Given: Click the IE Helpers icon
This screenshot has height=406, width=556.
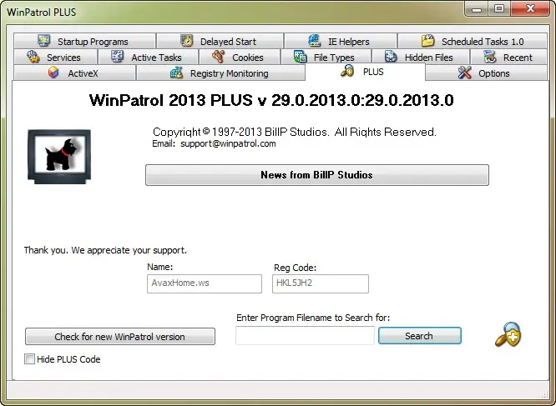Looking at the screenshot, I should [x=315, y=41].
